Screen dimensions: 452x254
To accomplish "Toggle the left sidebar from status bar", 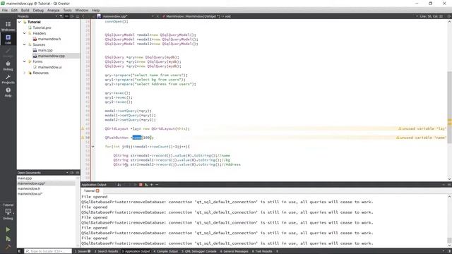I will 20,251.
